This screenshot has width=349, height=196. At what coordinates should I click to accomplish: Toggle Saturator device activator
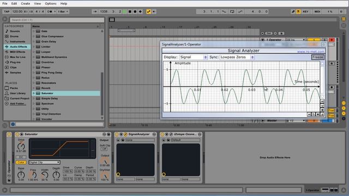17,134
